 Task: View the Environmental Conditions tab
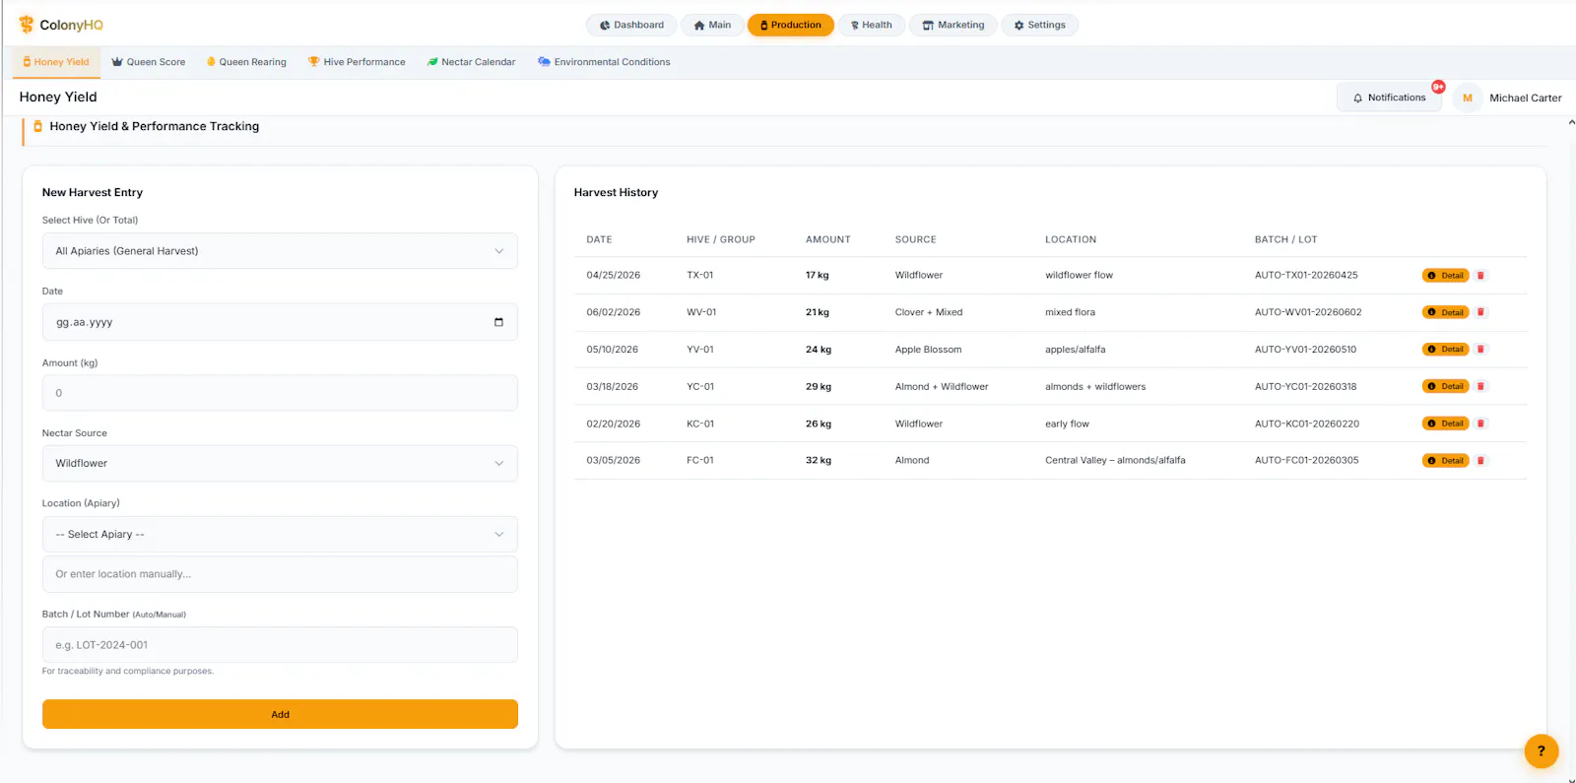604,62
